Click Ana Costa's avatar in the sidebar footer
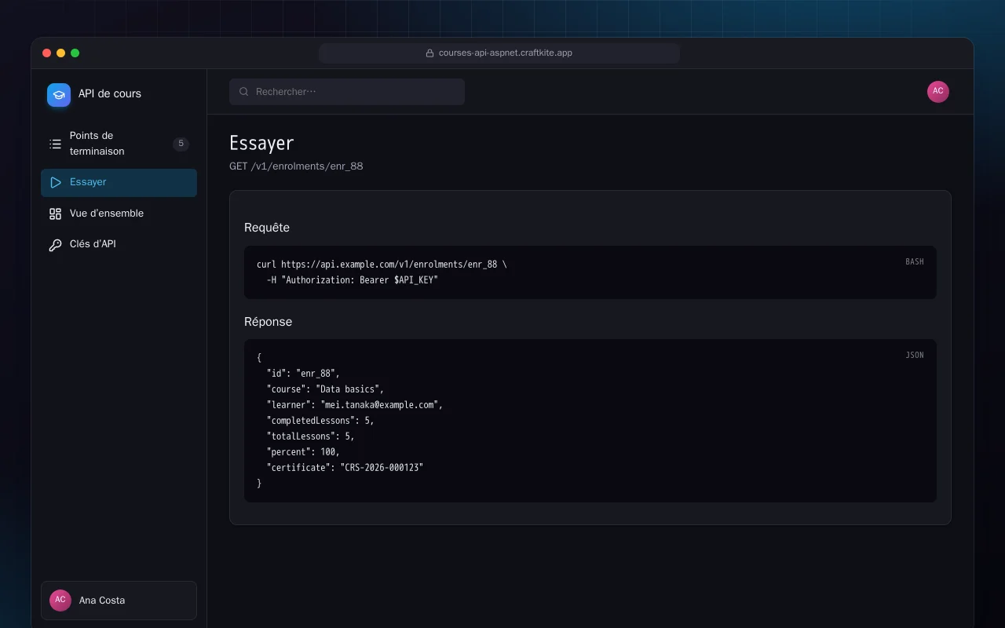The width and height of the screenshot is (1005, 628). click(60, 601)
